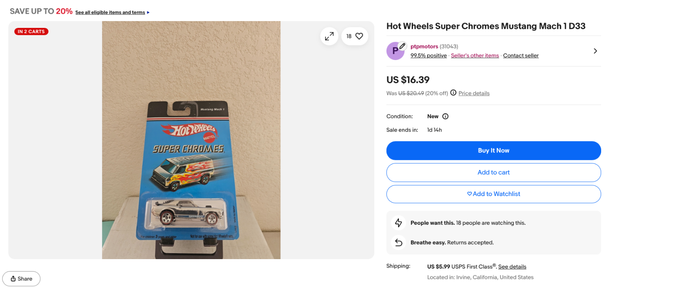687x287 pixels.
Task: Expand the product image to full screen
Action: click(x=329, y=36)
